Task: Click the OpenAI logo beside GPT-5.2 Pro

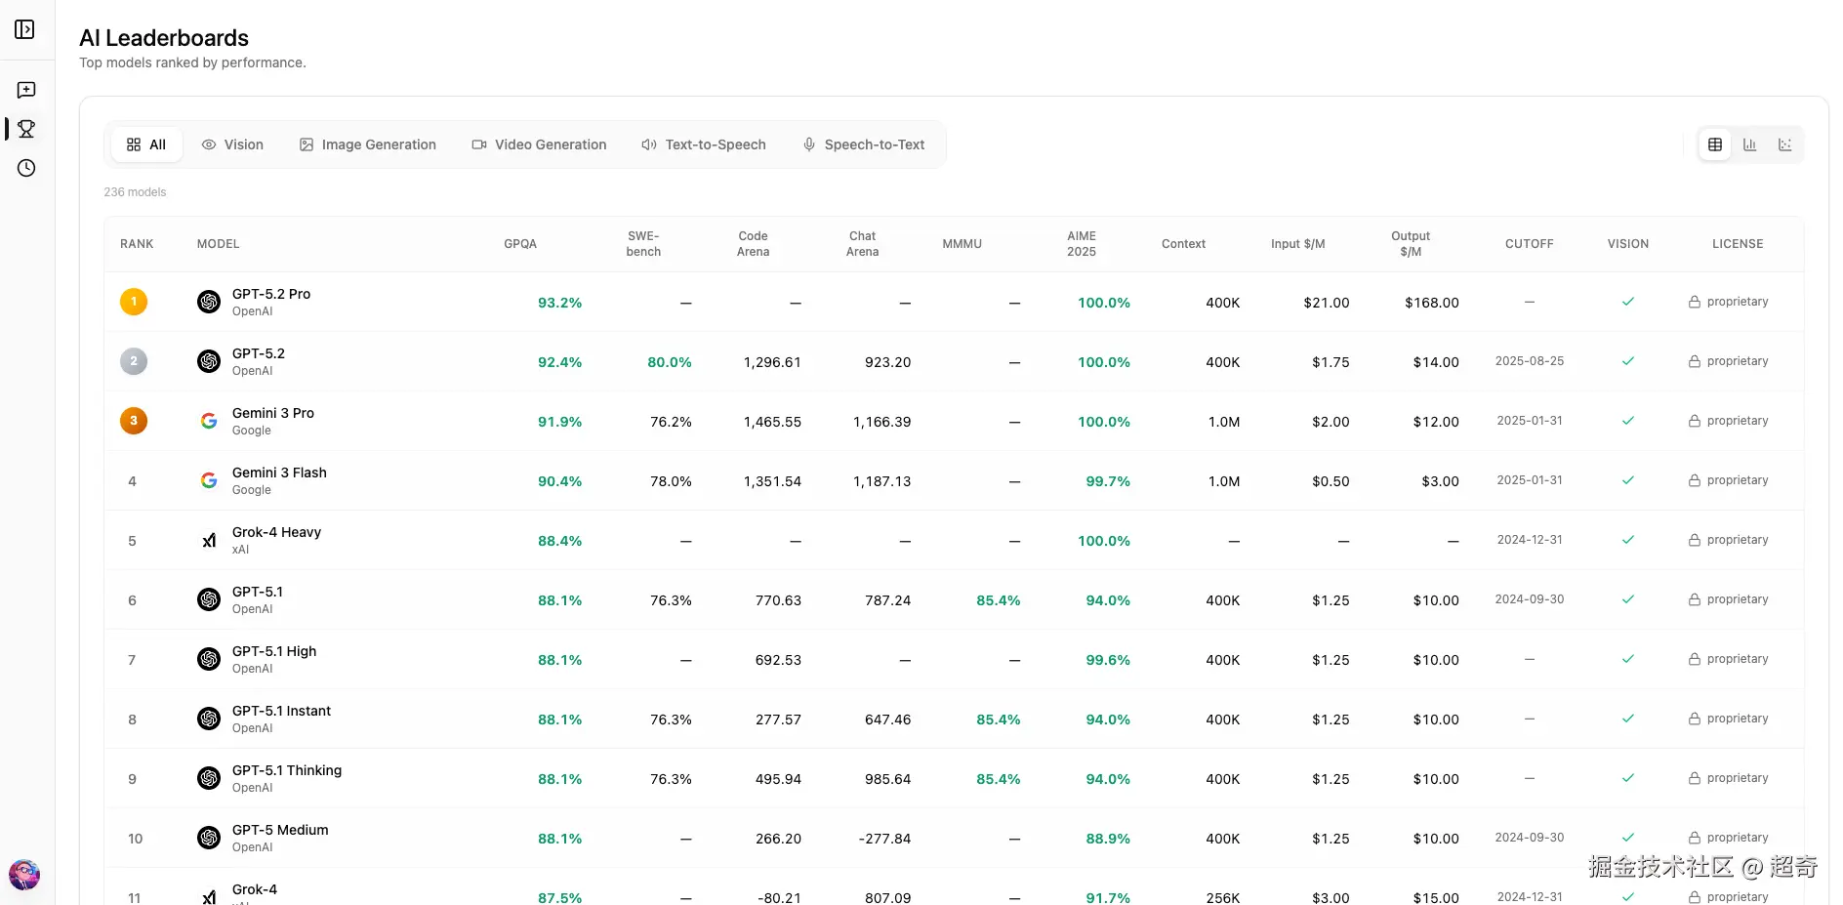Action: pos(209,302)
